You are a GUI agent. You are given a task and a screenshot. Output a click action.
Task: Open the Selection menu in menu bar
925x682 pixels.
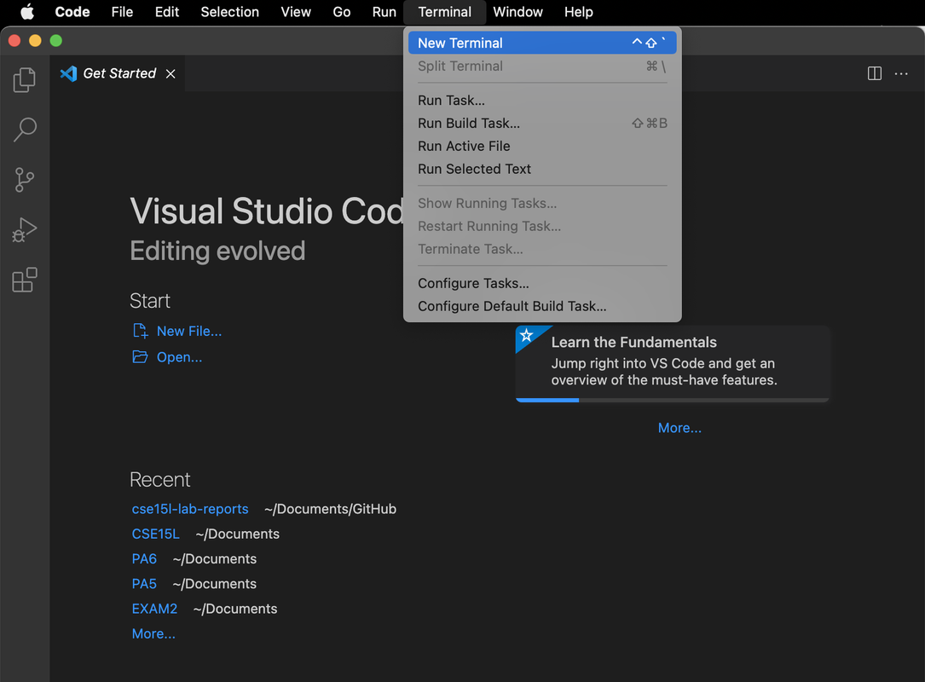[x=229, y=12]
